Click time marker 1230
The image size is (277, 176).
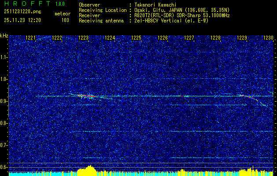[268, 38]
